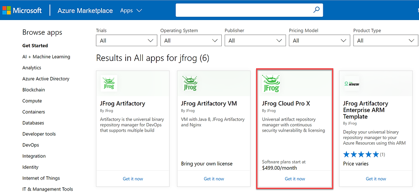Open the Trials filter dropdown

[126, 40]
